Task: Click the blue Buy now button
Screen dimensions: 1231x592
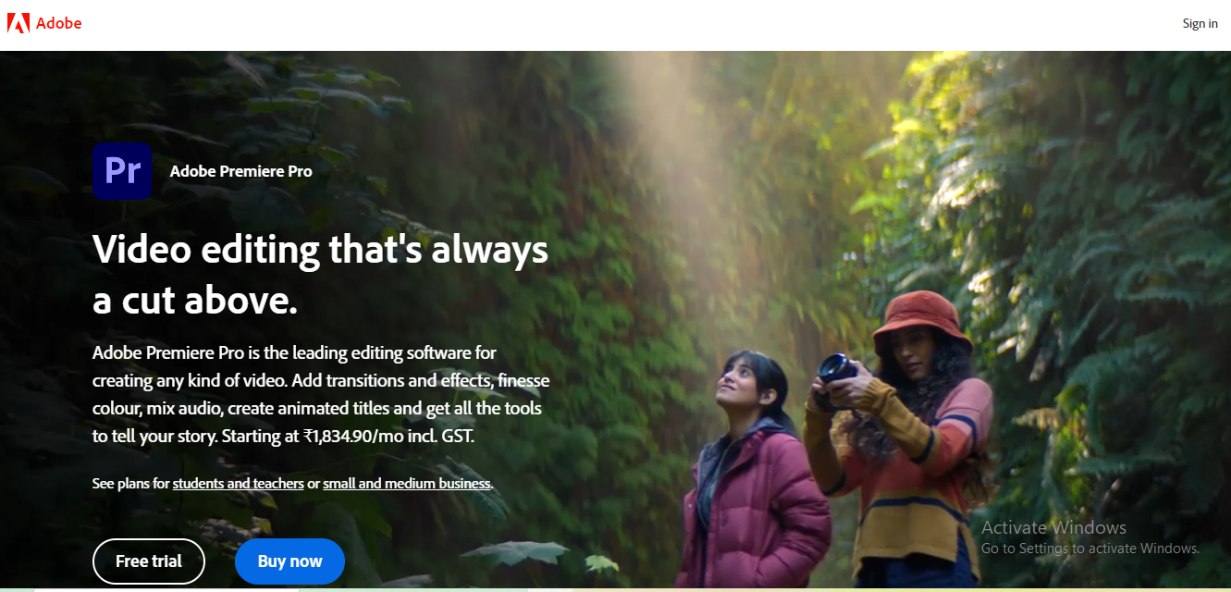Action: (x=289, y=561)
